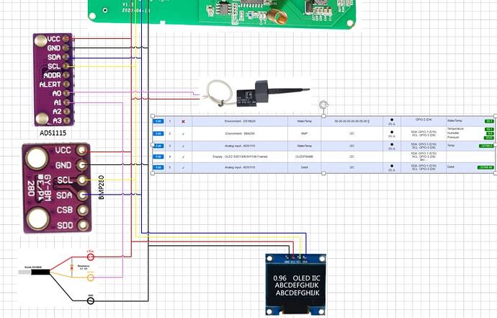Click the Edit button for Environment - BMx280 row
The height and width of the screenshot is (318, 497).
pyautogui.click(x=158, y=133)
